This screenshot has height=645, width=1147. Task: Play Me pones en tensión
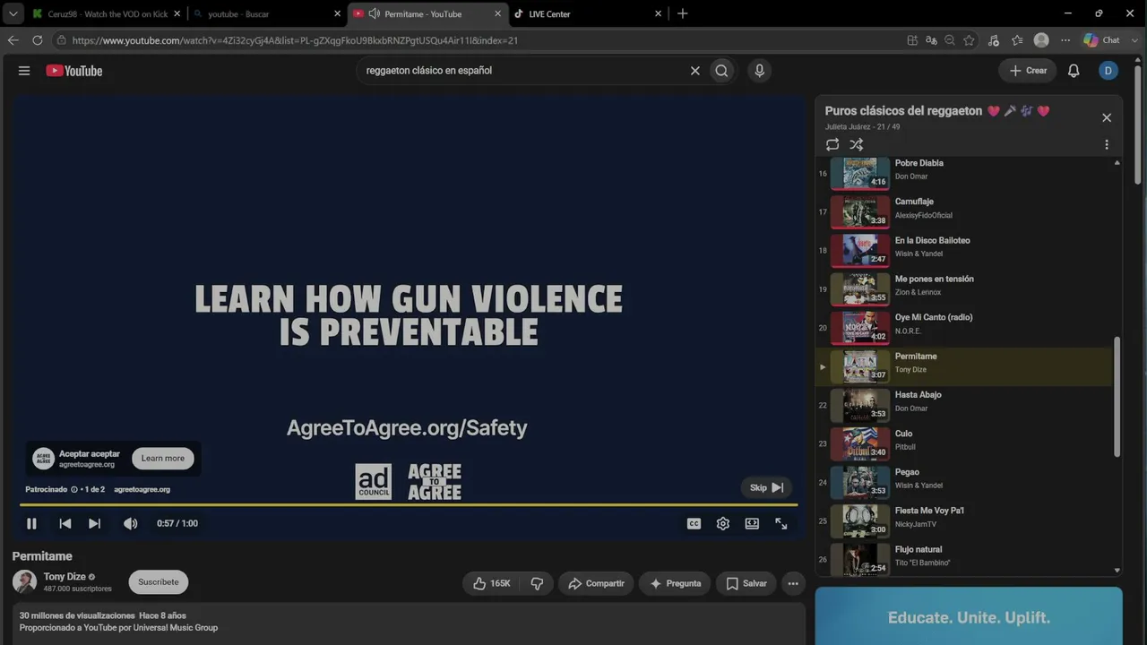964,288
